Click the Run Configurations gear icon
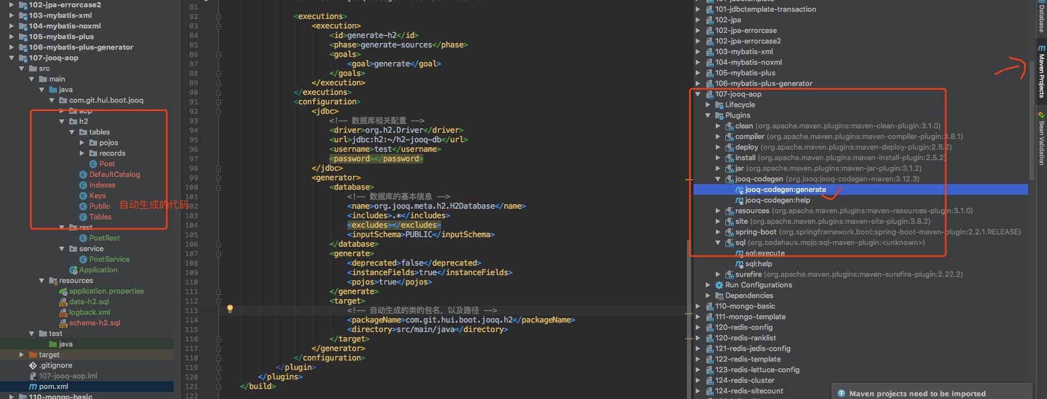 [x=719, y=285]
